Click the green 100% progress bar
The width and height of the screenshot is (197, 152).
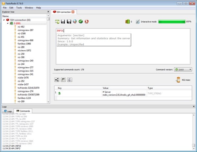(x=172, y=22)
